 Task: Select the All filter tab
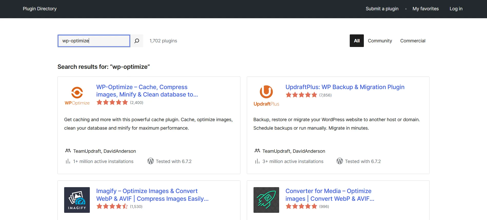pyautogui.click(x=357, y=41)
